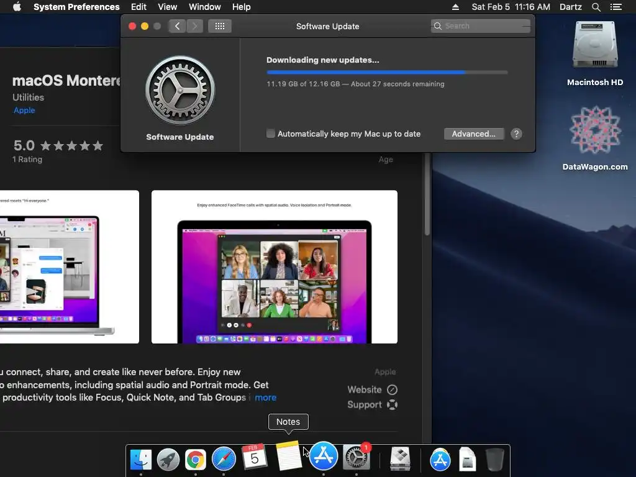Open the FaceTime screenshot thumbnail

(275, 267)
